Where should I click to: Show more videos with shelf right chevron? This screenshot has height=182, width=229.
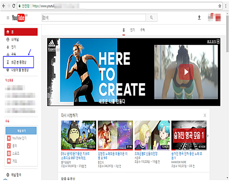point(208,135)
